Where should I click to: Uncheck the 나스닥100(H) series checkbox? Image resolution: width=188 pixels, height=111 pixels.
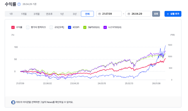(105, 27)
